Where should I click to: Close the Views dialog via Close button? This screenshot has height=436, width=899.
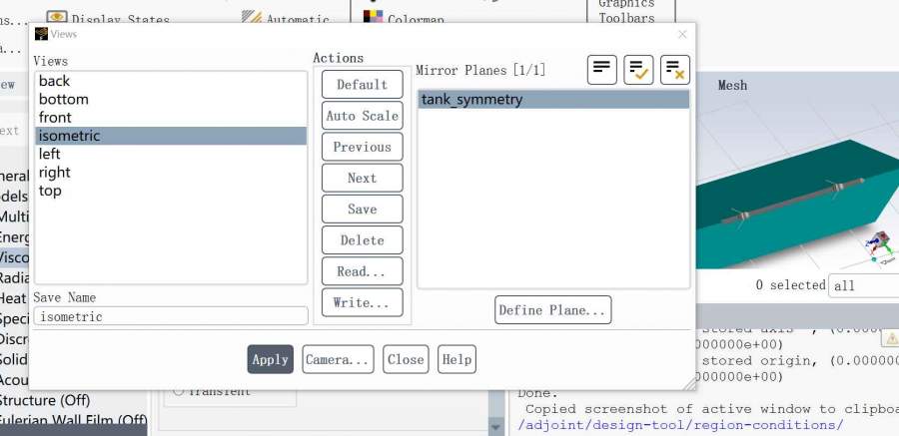coord(406,359)
